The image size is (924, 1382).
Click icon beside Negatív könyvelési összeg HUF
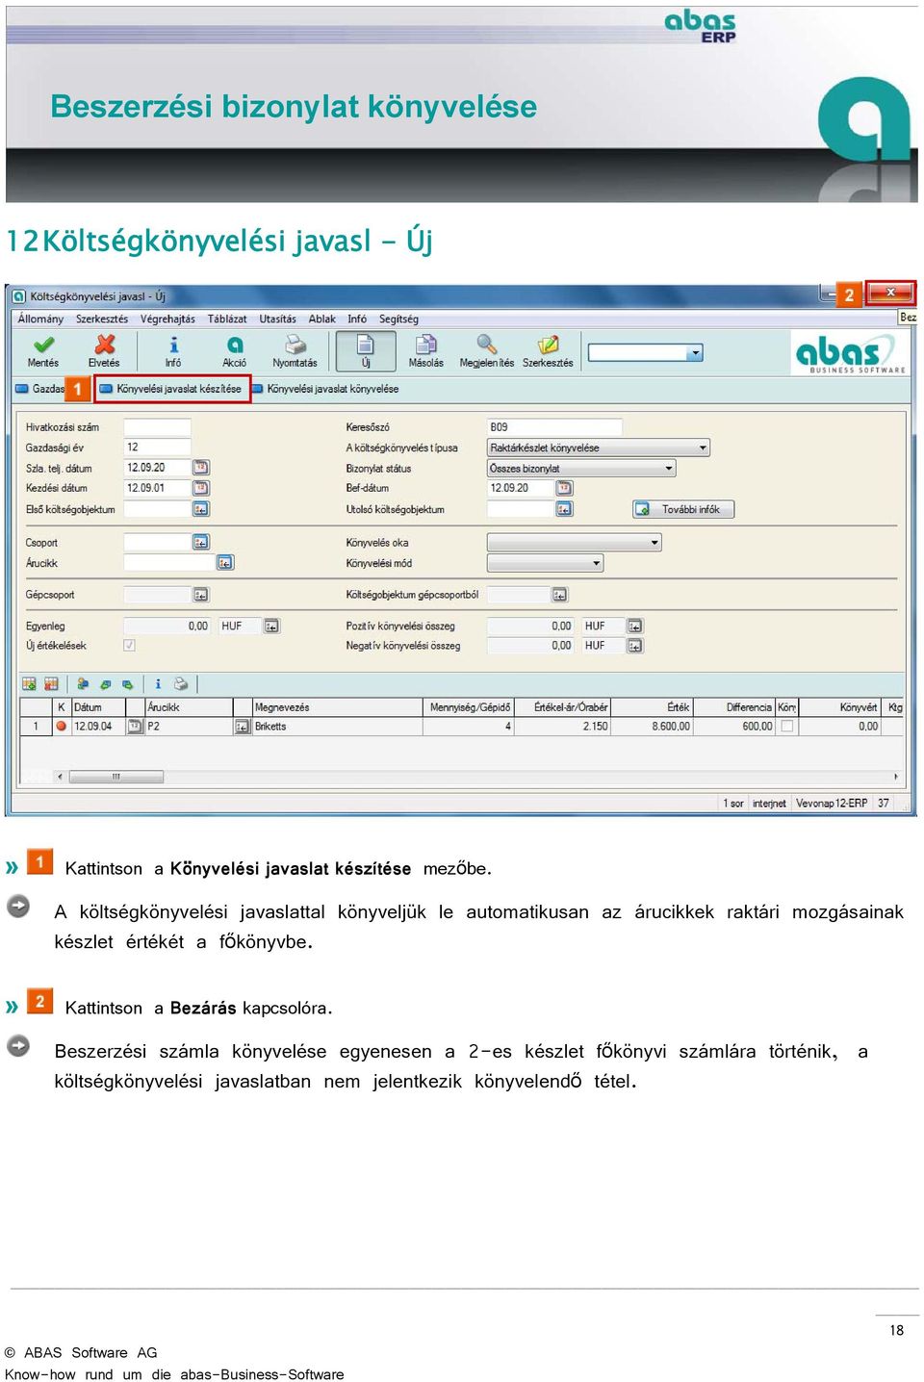point(635,646)
